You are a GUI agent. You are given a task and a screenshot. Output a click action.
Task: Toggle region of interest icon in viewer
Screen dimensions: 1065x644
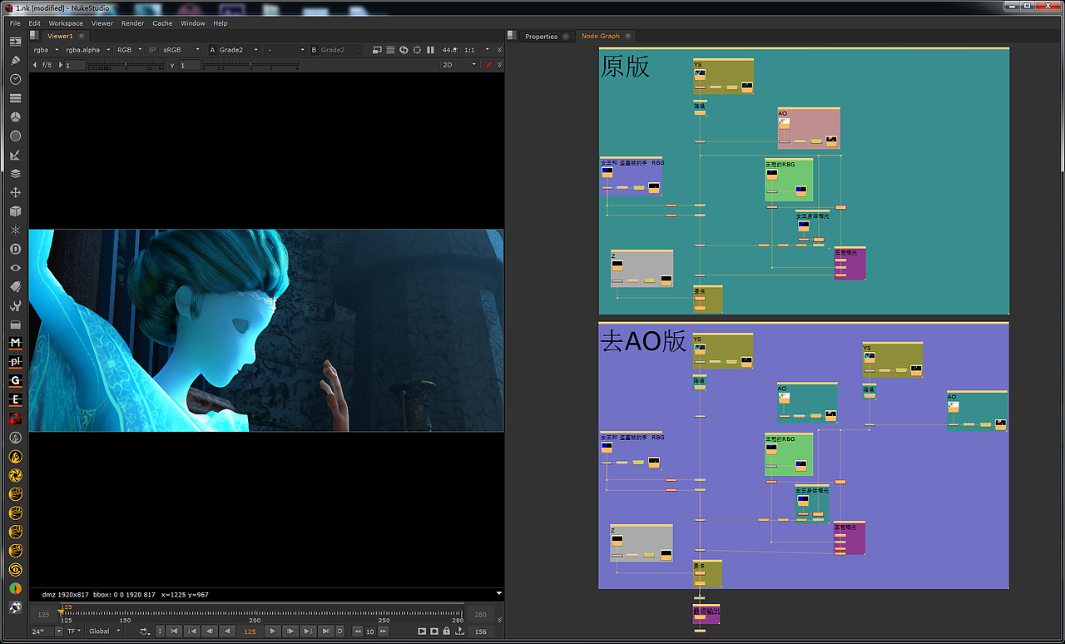pyautogui.click(x=417, y=50)
